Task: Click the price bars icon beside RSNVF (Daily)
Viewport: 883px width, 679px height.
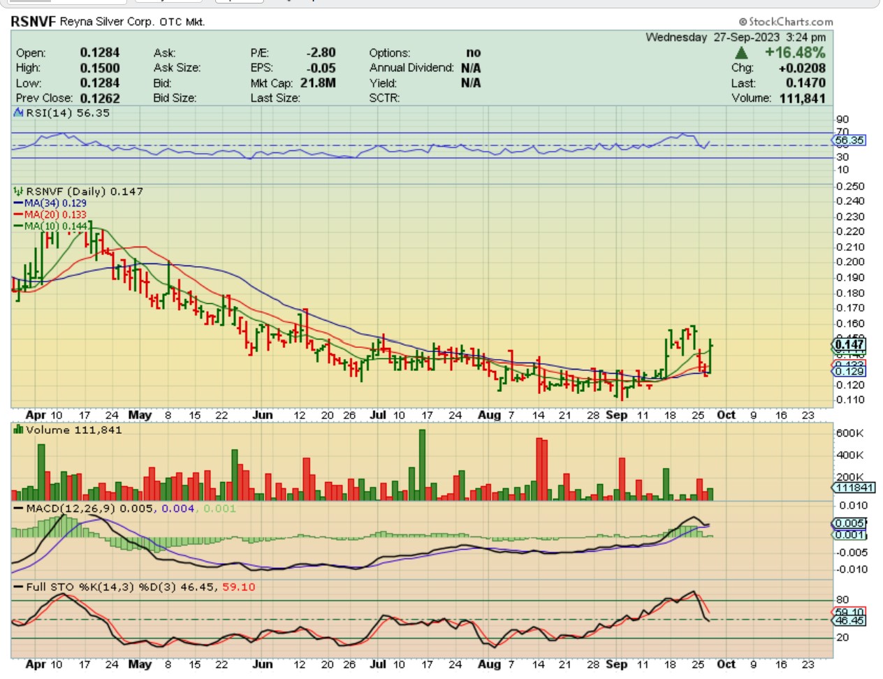Action: click(x=18, y=191)
